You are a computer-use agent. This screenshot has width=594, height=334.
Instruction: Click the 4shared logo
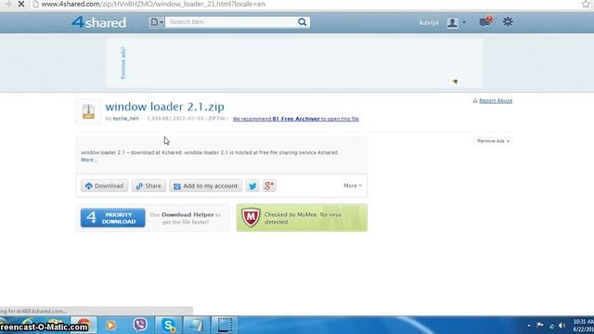pyautogui.click(x=98, y=22)
